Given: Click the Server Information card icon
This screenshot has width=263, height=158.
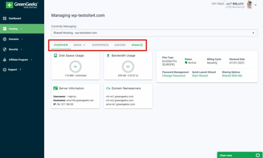Looking at the screenshot, I should pyautogui.click(x=55, y=88).
